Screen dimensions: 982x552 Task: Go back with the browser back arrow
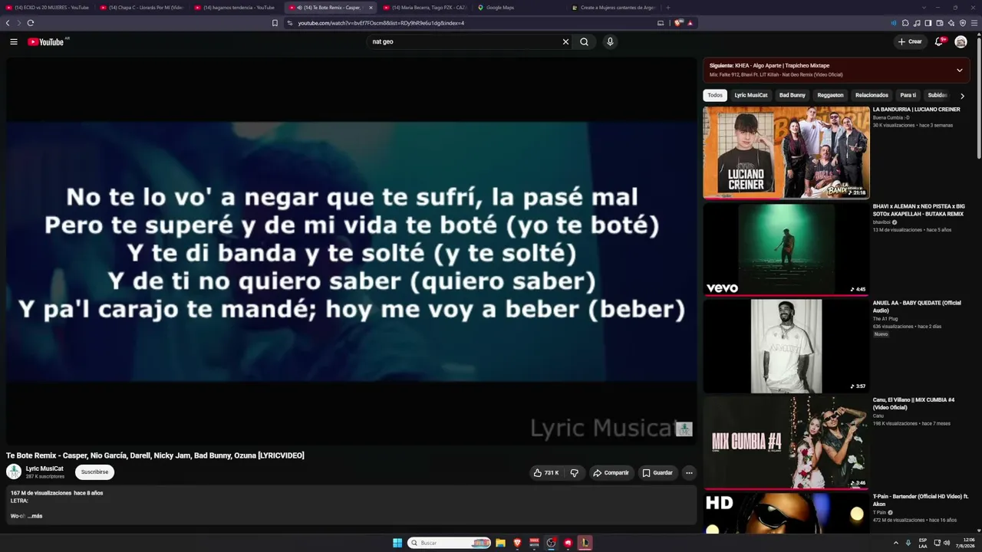click(x=8, y=23)
